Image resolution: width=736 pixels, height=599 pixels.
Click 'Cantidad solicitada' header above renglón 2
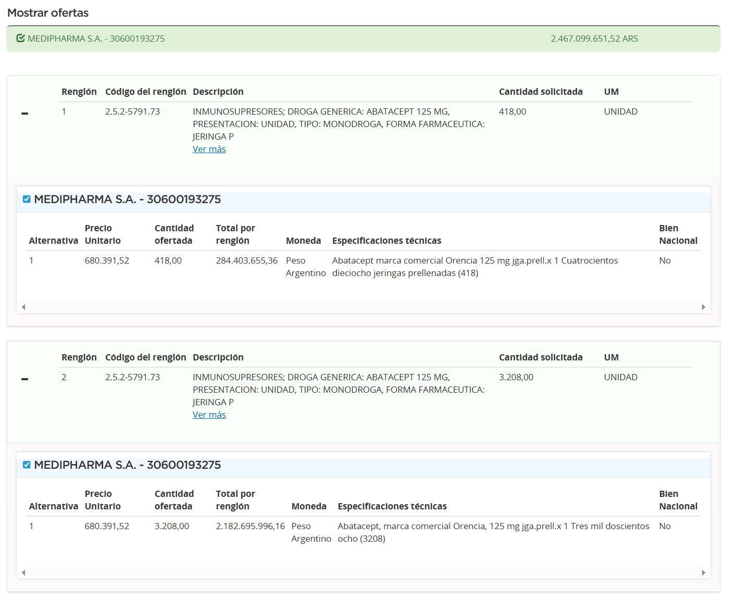pos(540,357)
